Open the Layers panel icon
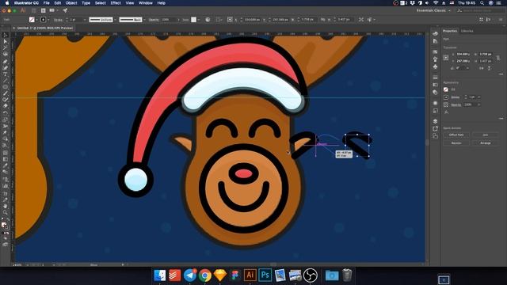The image size is (507, 285). (x=435, y=121)
